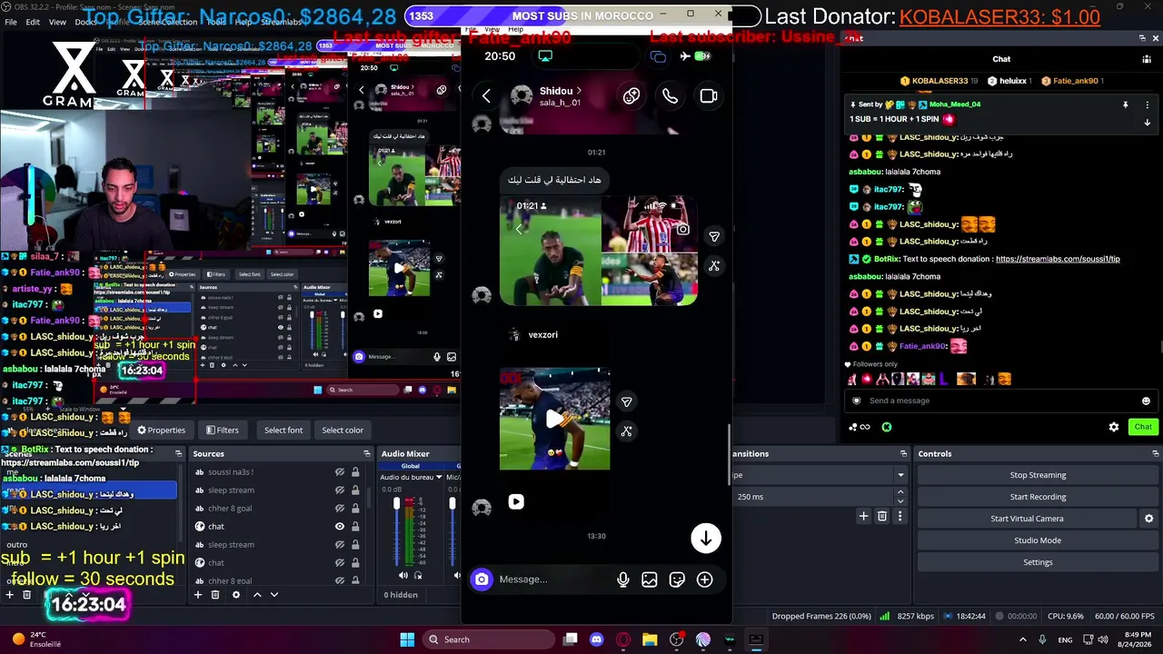
Task: Open the plus attachments menu in the message bar
Action: (x=704, y=580)
